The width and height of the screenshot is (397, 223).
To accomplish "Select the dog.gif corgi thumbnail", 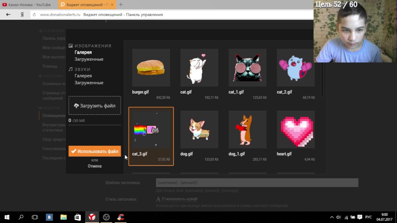I will click(x=199, y=129).
